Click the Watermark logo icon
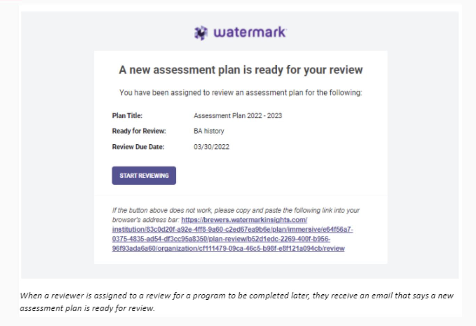The height and width of the screenshot is (326, 476). click(x=201, y=33)
